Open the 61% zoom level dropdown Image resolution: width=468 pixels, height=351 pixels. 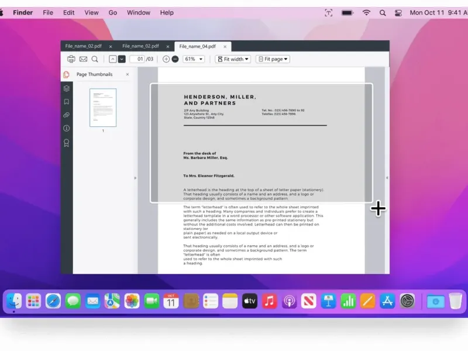[194, 59]
